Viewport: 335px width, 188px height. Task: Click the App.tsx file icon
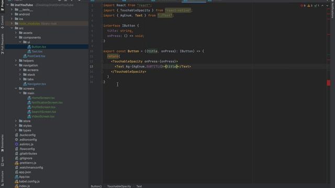16,177
